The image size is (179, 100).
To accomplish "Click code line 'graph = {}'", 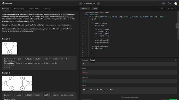I will tap(96, 19).
